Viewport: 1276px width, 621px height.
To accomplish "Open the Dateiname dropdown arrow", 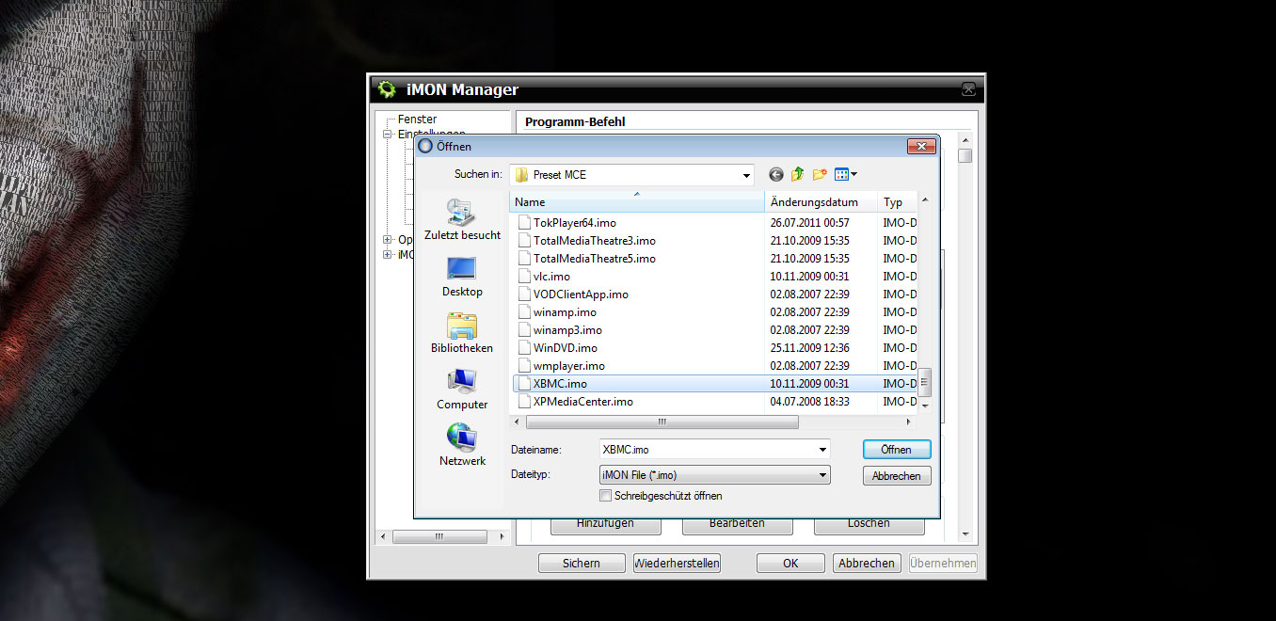I will (823, 450).
